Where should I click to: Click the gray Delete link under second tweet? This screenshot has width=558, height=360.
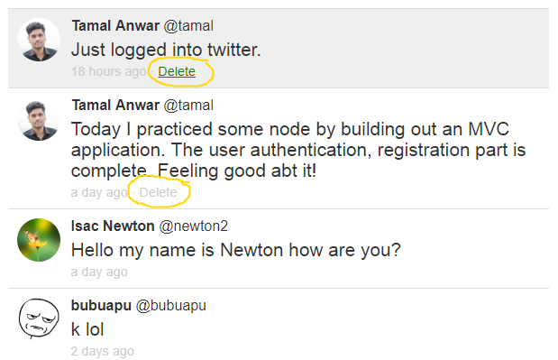(158, 192)
